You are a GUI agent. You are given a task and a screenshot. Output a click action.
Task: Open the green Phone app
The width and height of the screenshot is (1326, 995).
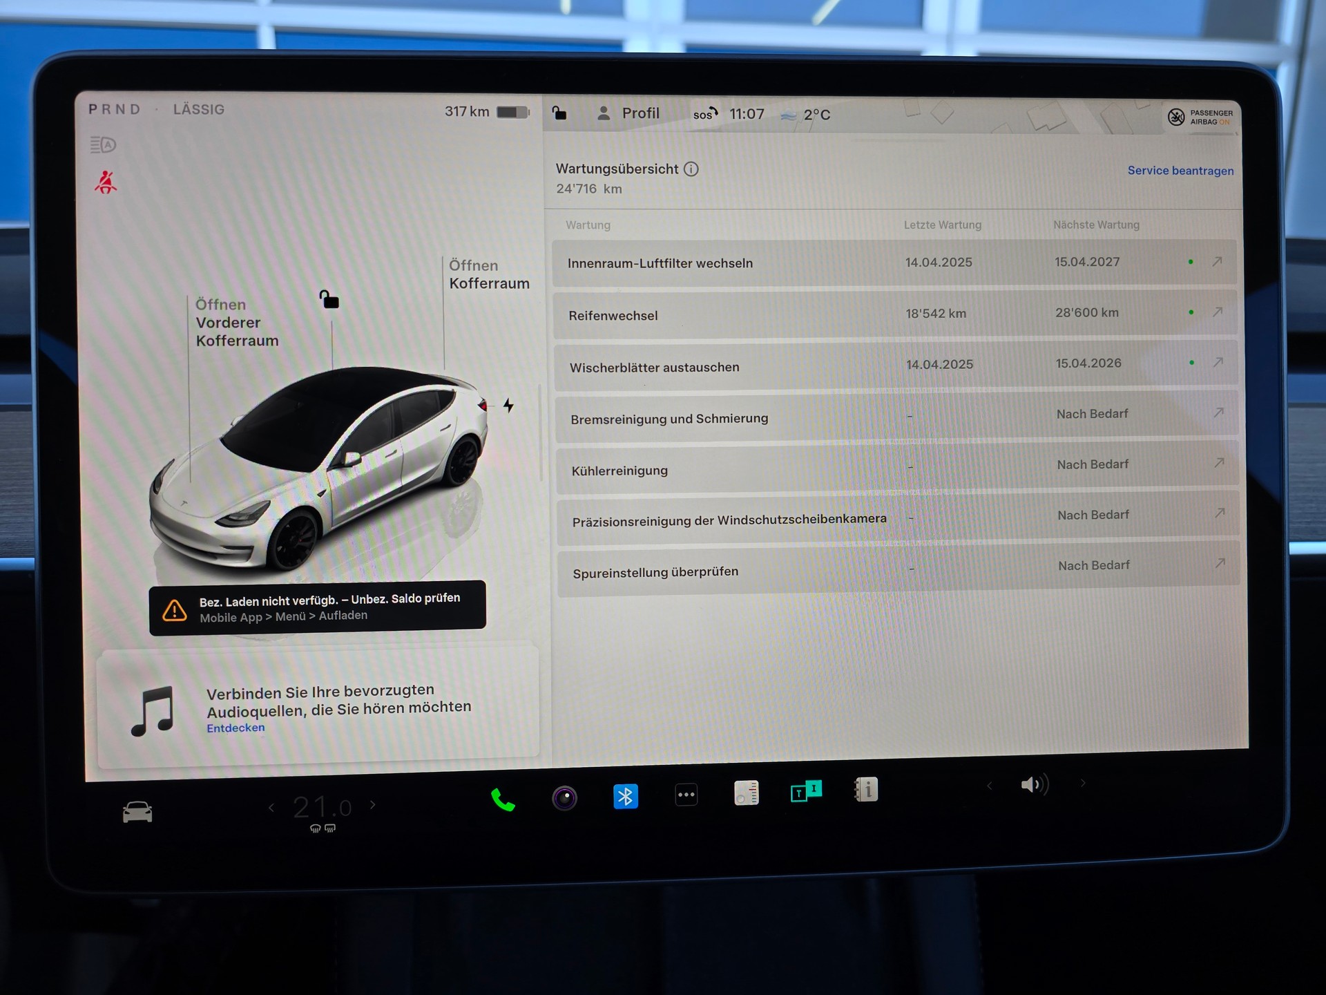tap(503, 799)
